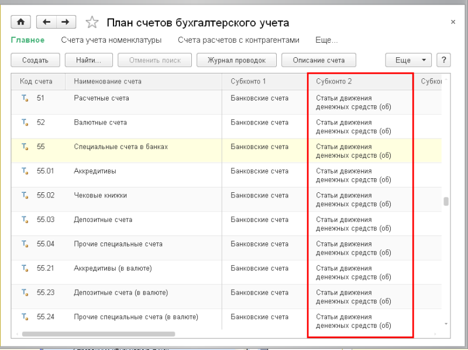Open the Еще... navigation overflow menu

(x=326, y=40)
